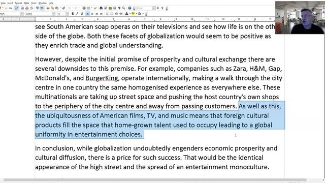Apply paragraph Background Color swatch
The height and width of the screenshot is (183, 325).
click(140, 14)
